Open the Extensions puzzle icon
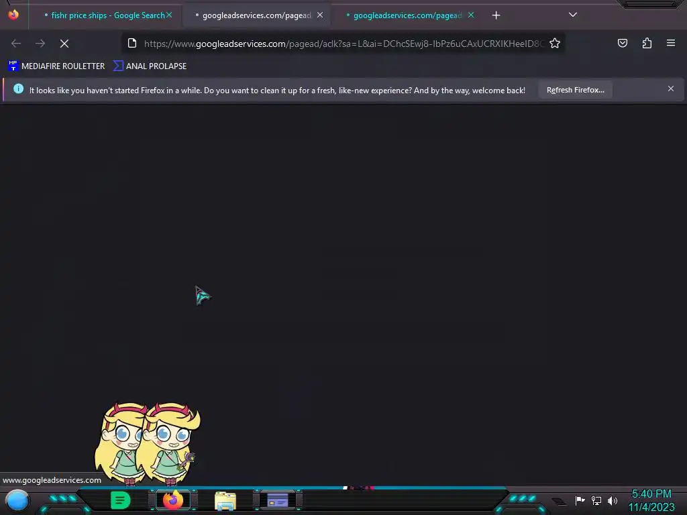The image size is (687, 515). (647, 43)
